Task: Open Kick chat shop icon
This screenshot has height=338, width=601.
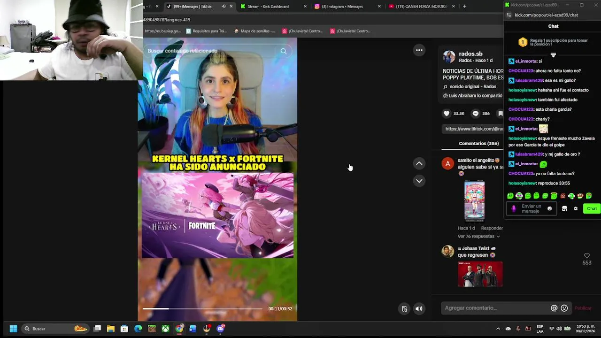Action: click(x=564, y=208)
